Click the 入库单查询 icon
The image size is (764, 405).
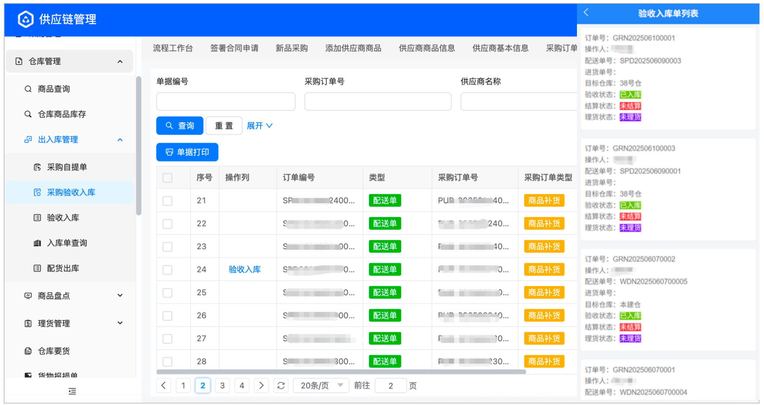click(x=37, y=243)
